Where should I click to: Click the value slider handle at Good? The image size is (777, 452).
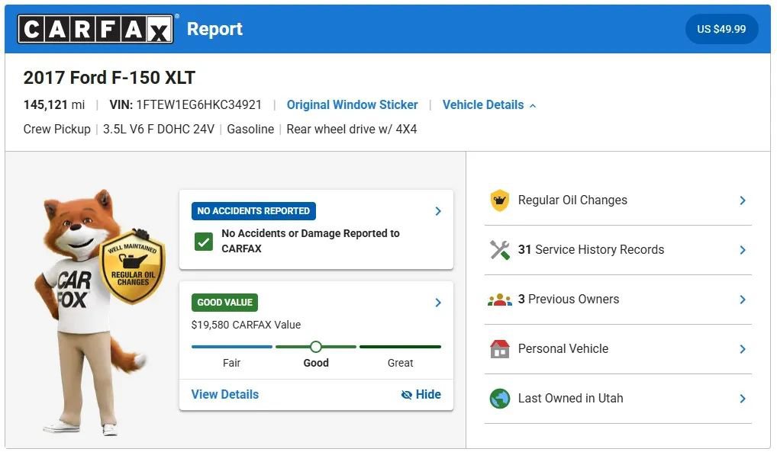click(x=316, y=347)
